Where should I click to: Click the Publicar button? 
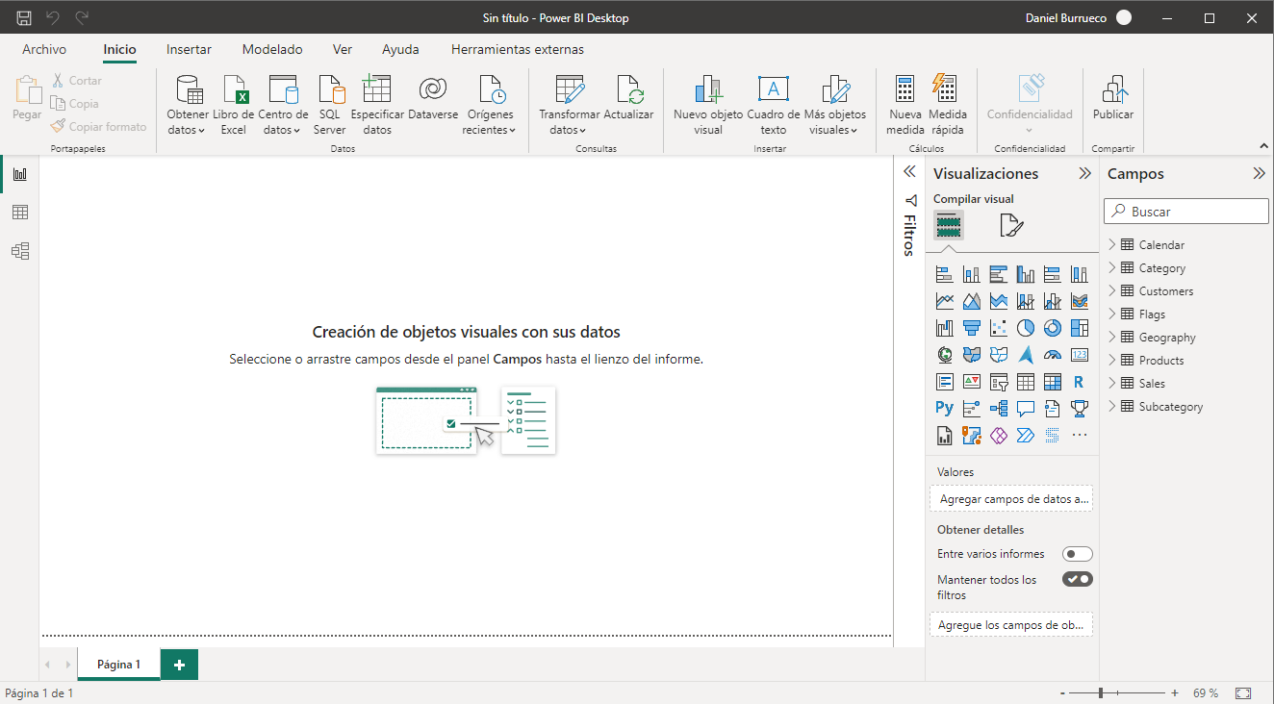coord(1113,100)
